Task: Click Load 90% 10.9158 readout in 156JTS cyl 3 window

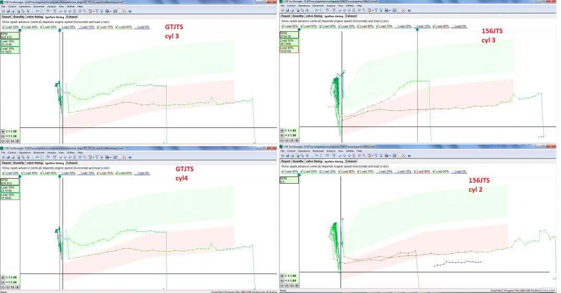Action: [289, 50]
